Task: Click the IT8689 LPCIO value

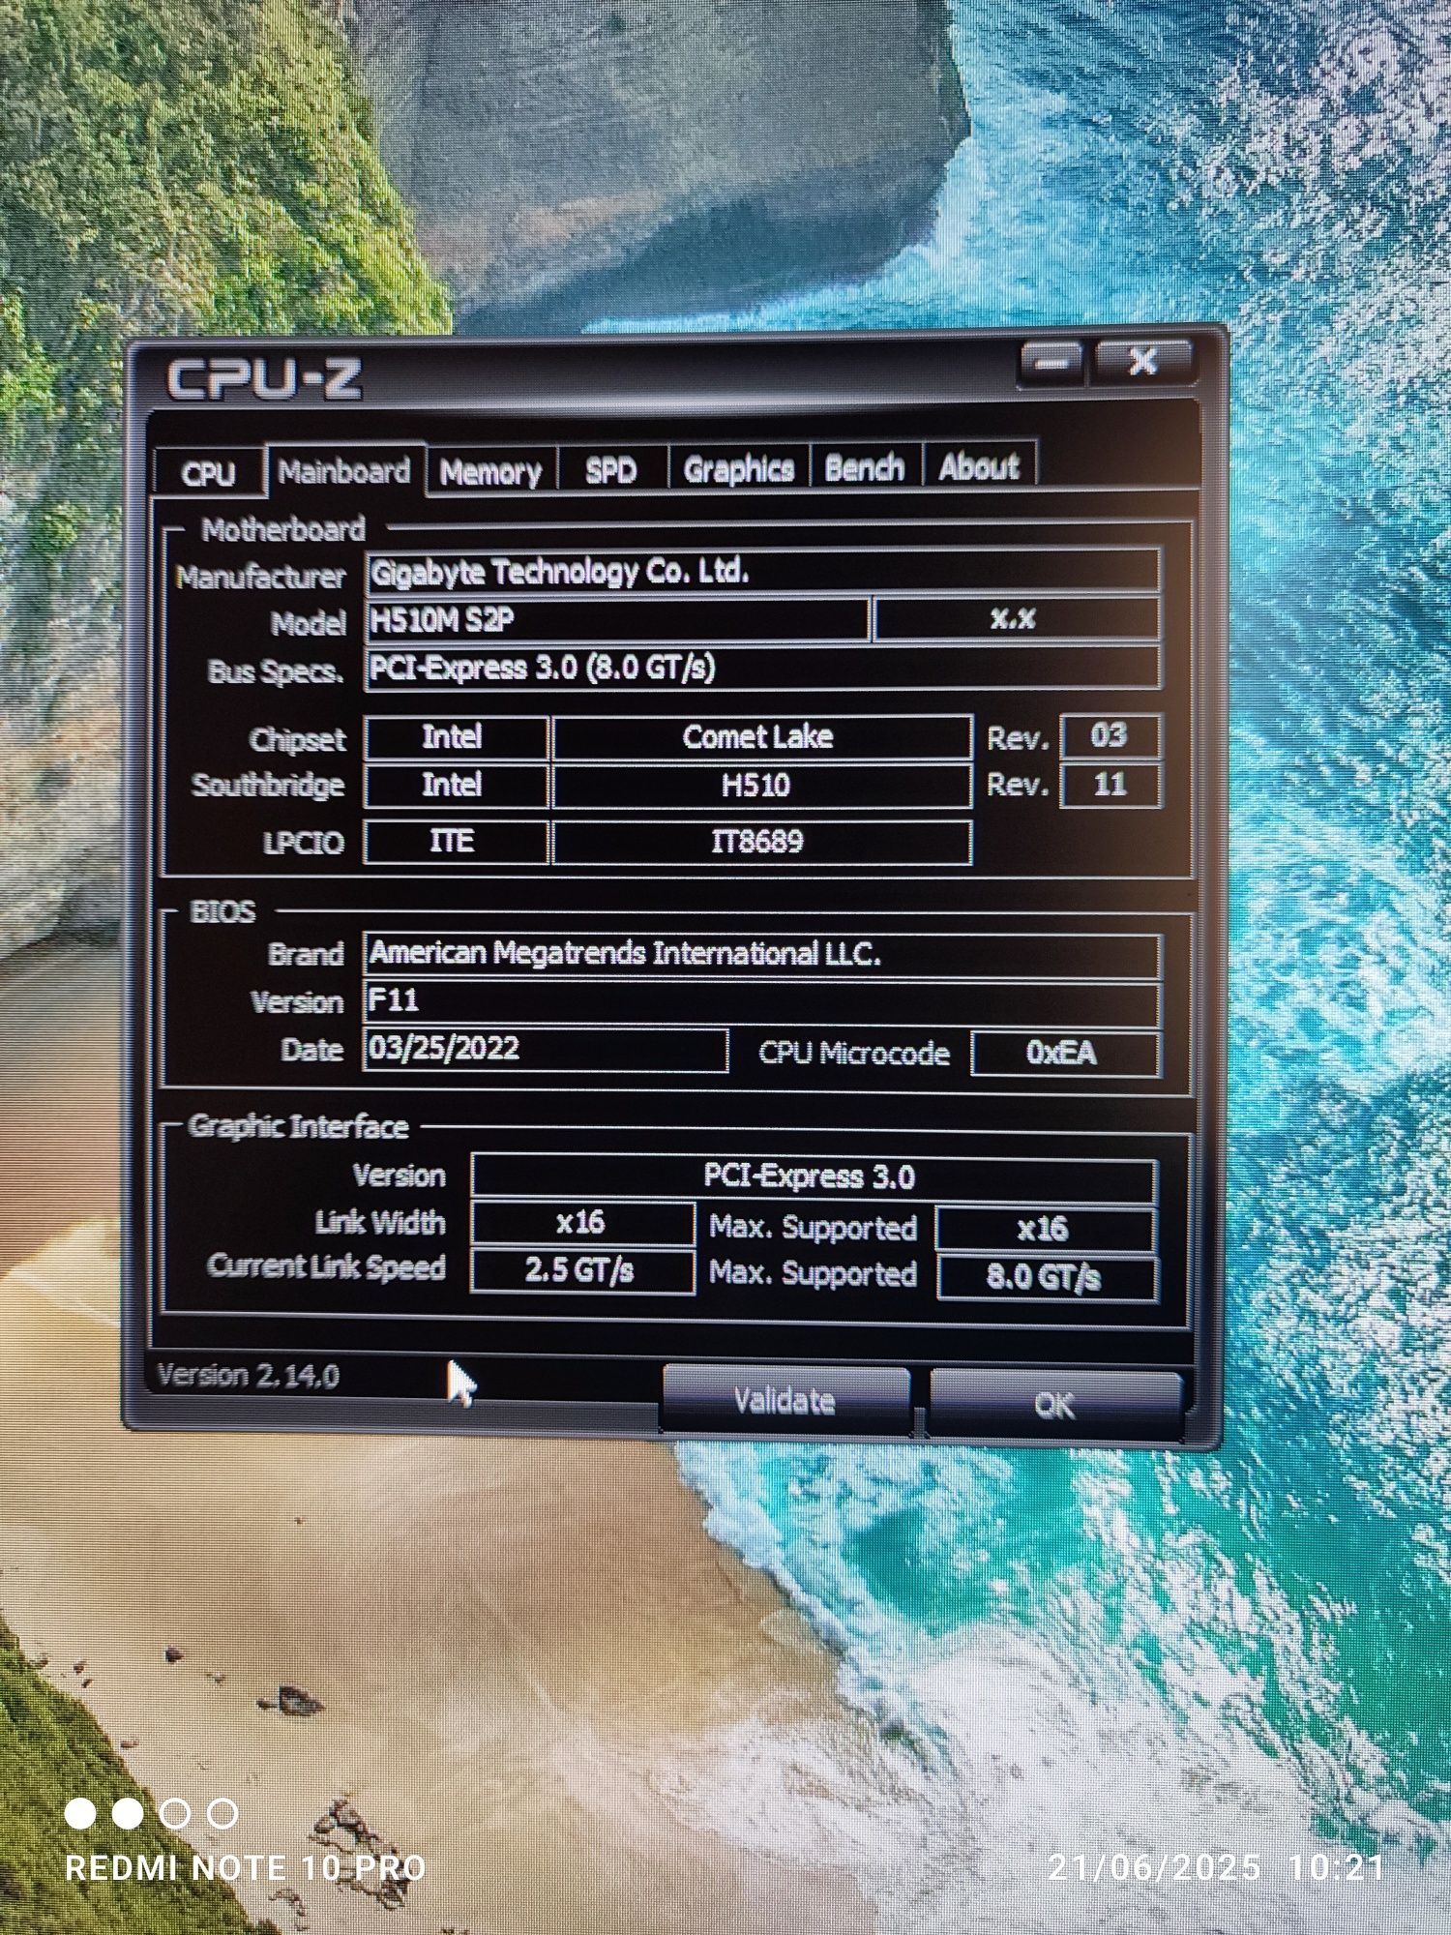Action: click(x=760, y=842)
